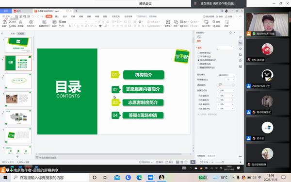Collapse the slide thumbnail panel
Viewport: 291px width, 182px height.
point(2,33)
